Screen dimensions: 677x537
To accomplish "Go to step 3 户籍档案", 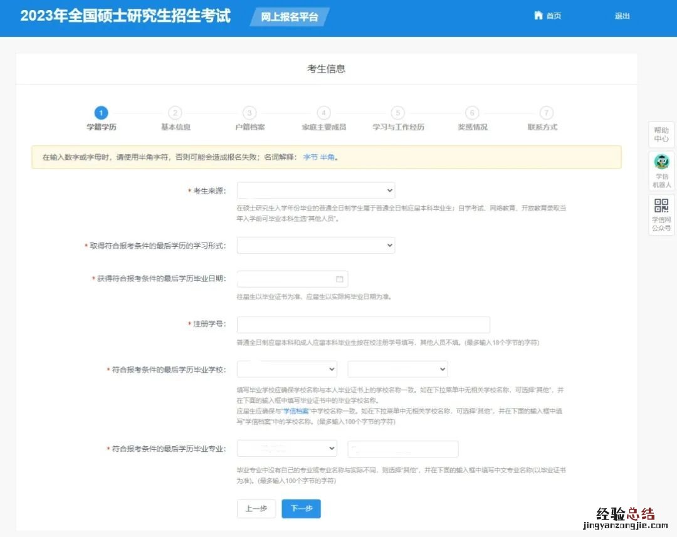I will point(249,113).
